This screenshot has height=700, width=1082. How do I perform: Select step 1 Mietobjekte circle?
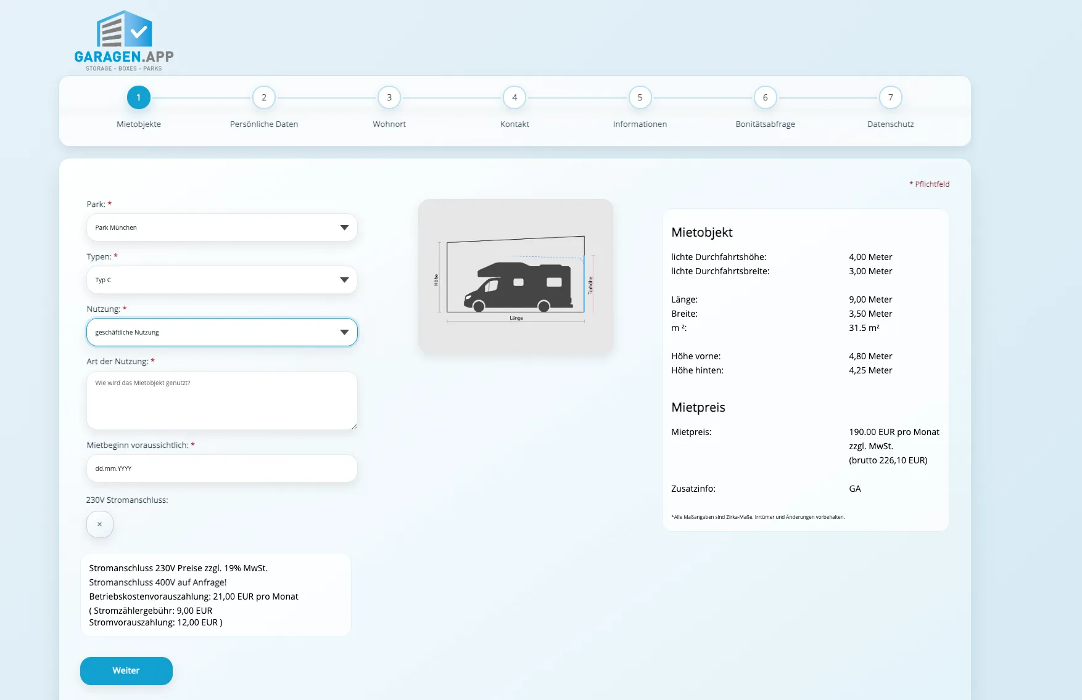point(139,97)
